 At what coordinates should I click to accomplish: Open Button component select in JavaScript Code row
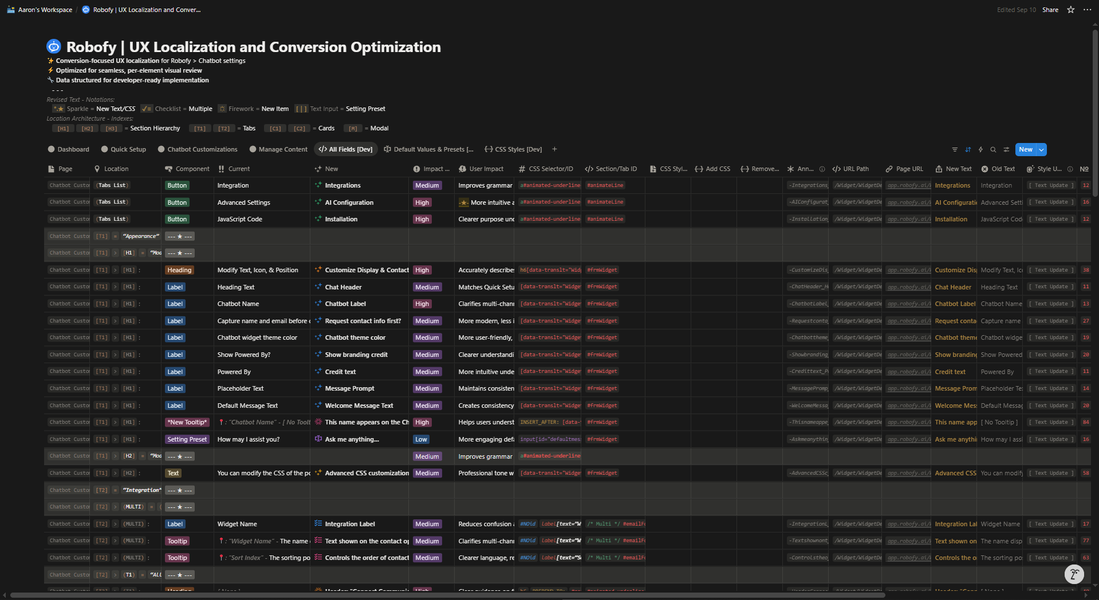pyautogui.click(x=177, y=220)
